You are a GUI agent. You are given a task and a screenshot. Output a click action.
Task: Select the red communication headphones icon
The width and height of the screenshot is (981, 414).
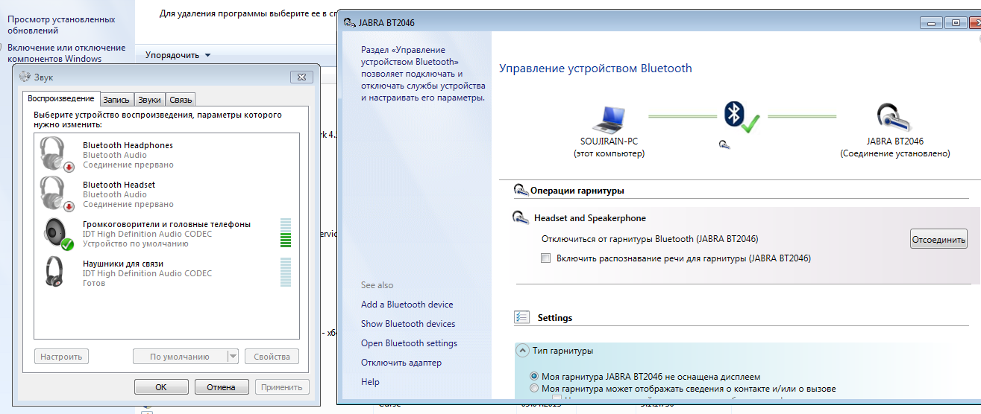pyautogui.click(x=55, y=273)
